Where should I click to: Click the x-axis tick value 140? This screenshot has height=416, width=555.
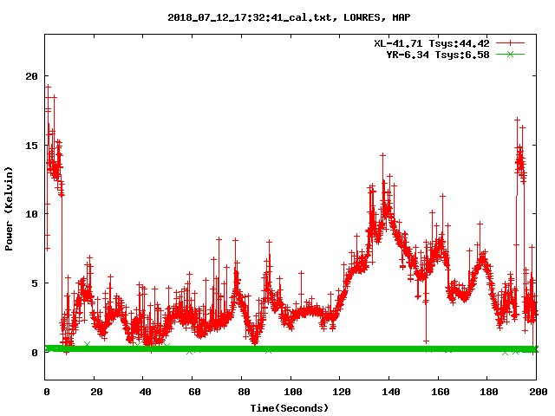click(x=391, y=392)
